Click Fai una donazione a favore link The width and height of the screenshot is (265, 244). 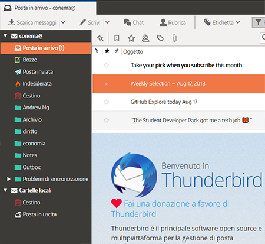tap(177, 204)
